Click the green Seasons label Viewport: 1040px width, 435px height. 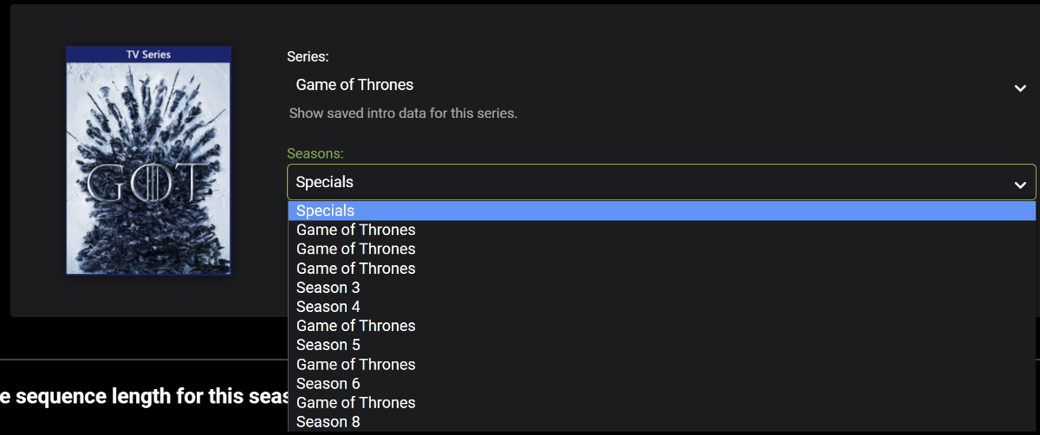[315, 153]
